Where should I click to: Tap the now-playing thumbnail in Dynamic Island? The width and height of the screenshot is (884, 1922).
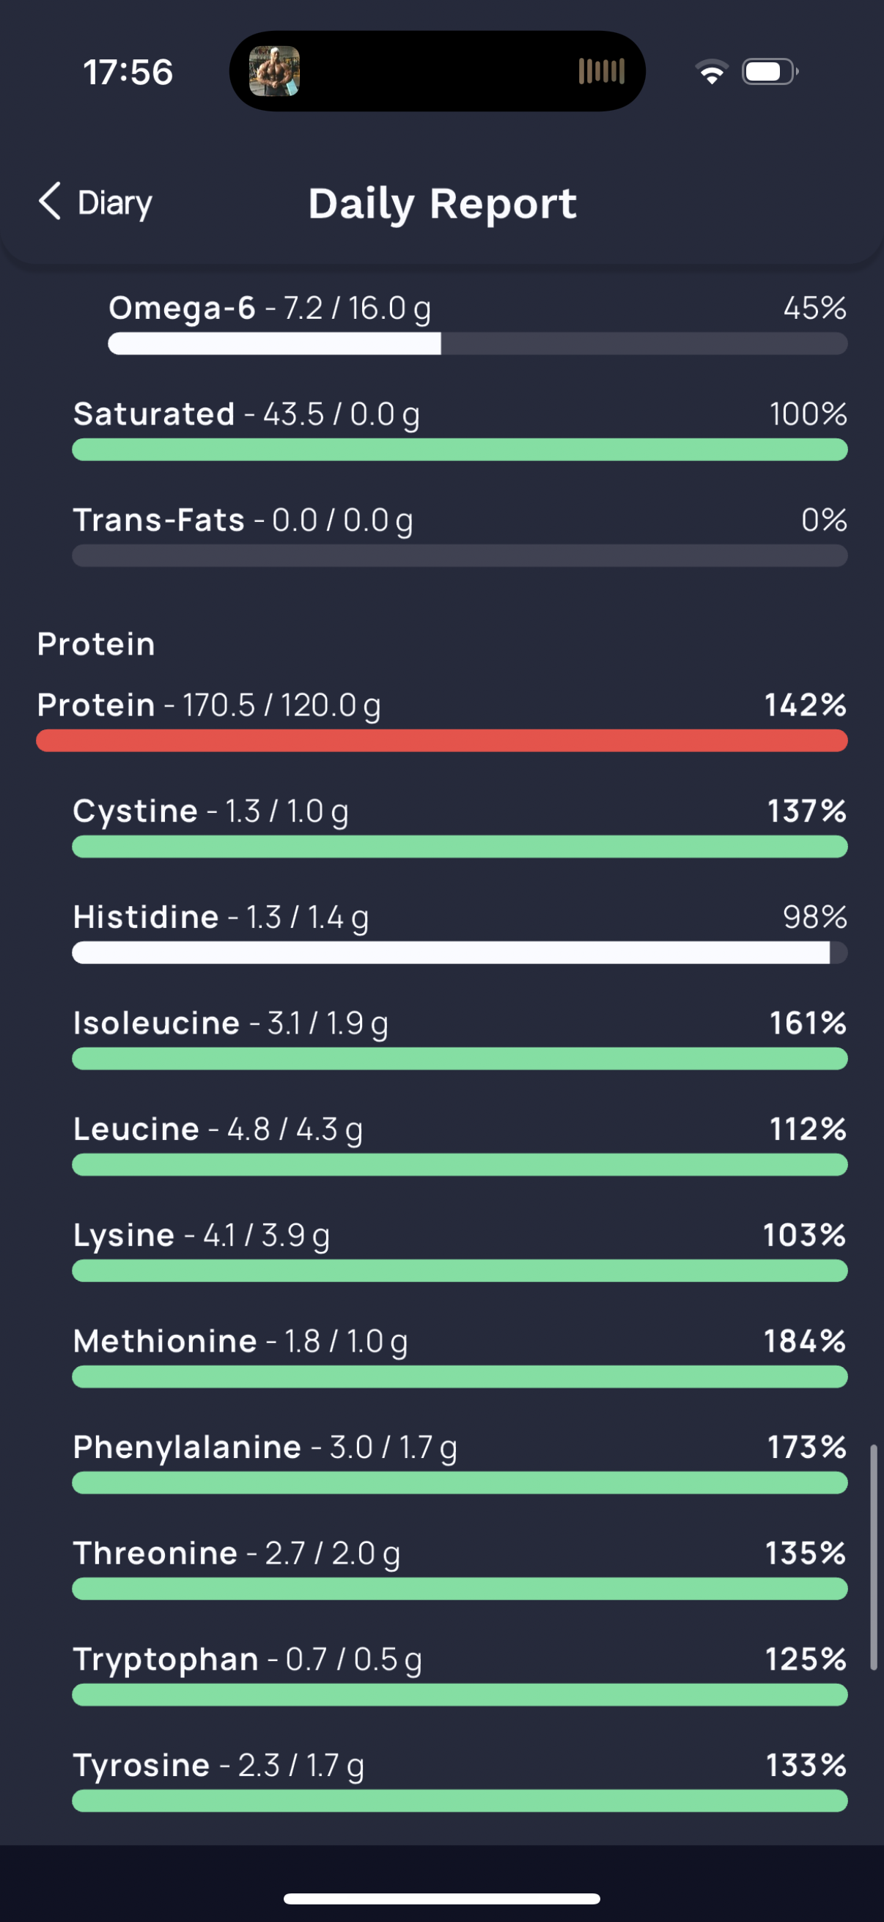pyautogui.click(x=275, y=72)
